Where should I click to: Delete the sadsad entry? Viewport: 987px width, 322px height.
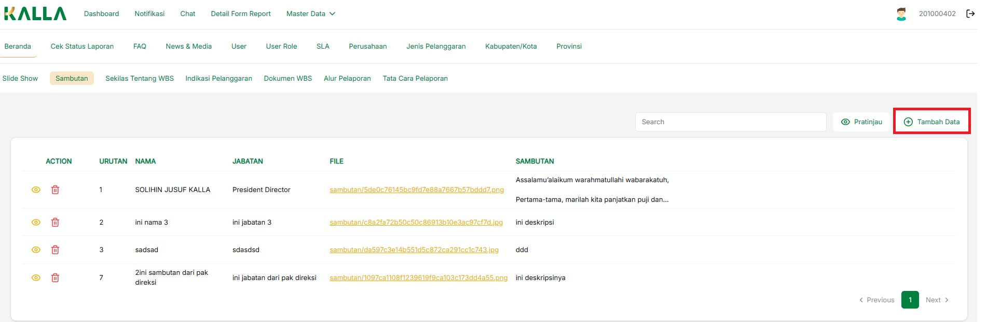click(x=55, y=250)
